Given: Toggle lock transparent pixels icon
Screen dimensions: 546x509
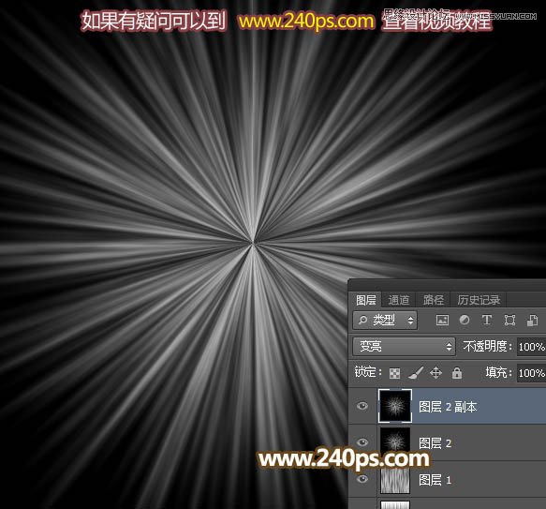Looking at the screenshot, I should 394,373.
